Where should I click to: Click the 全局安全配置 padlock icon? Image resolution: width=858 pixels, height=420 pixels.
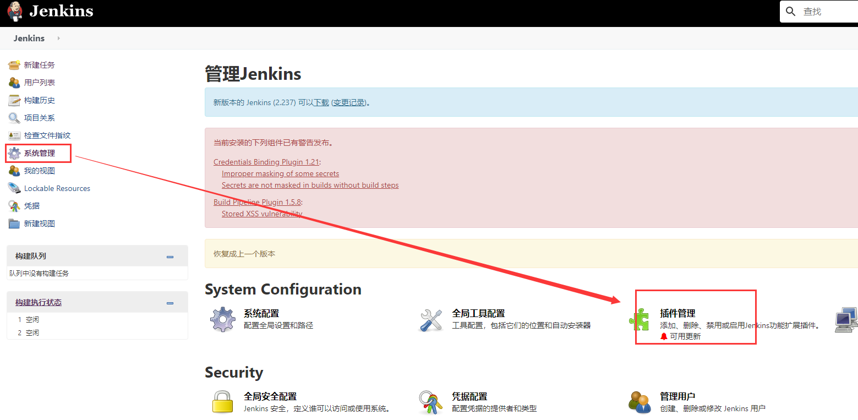pos(223,402)
